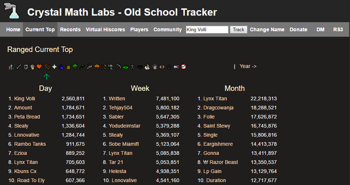
Task: Select the Hitpoints heart icon
Action: (39, 67)
